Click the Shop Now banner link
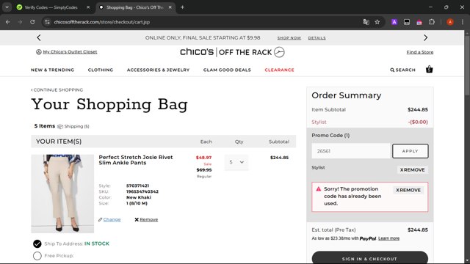Screen dimensions: 470x264 [289, 38]
